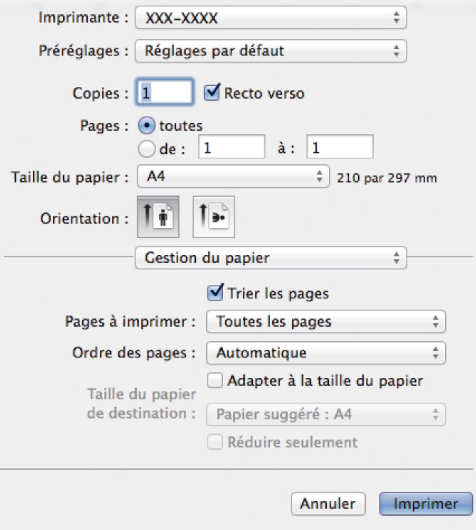This screenshot has height=530, width=476.
Task: Click the 'Orientation :' label
Action: click(x=84, y=219)
